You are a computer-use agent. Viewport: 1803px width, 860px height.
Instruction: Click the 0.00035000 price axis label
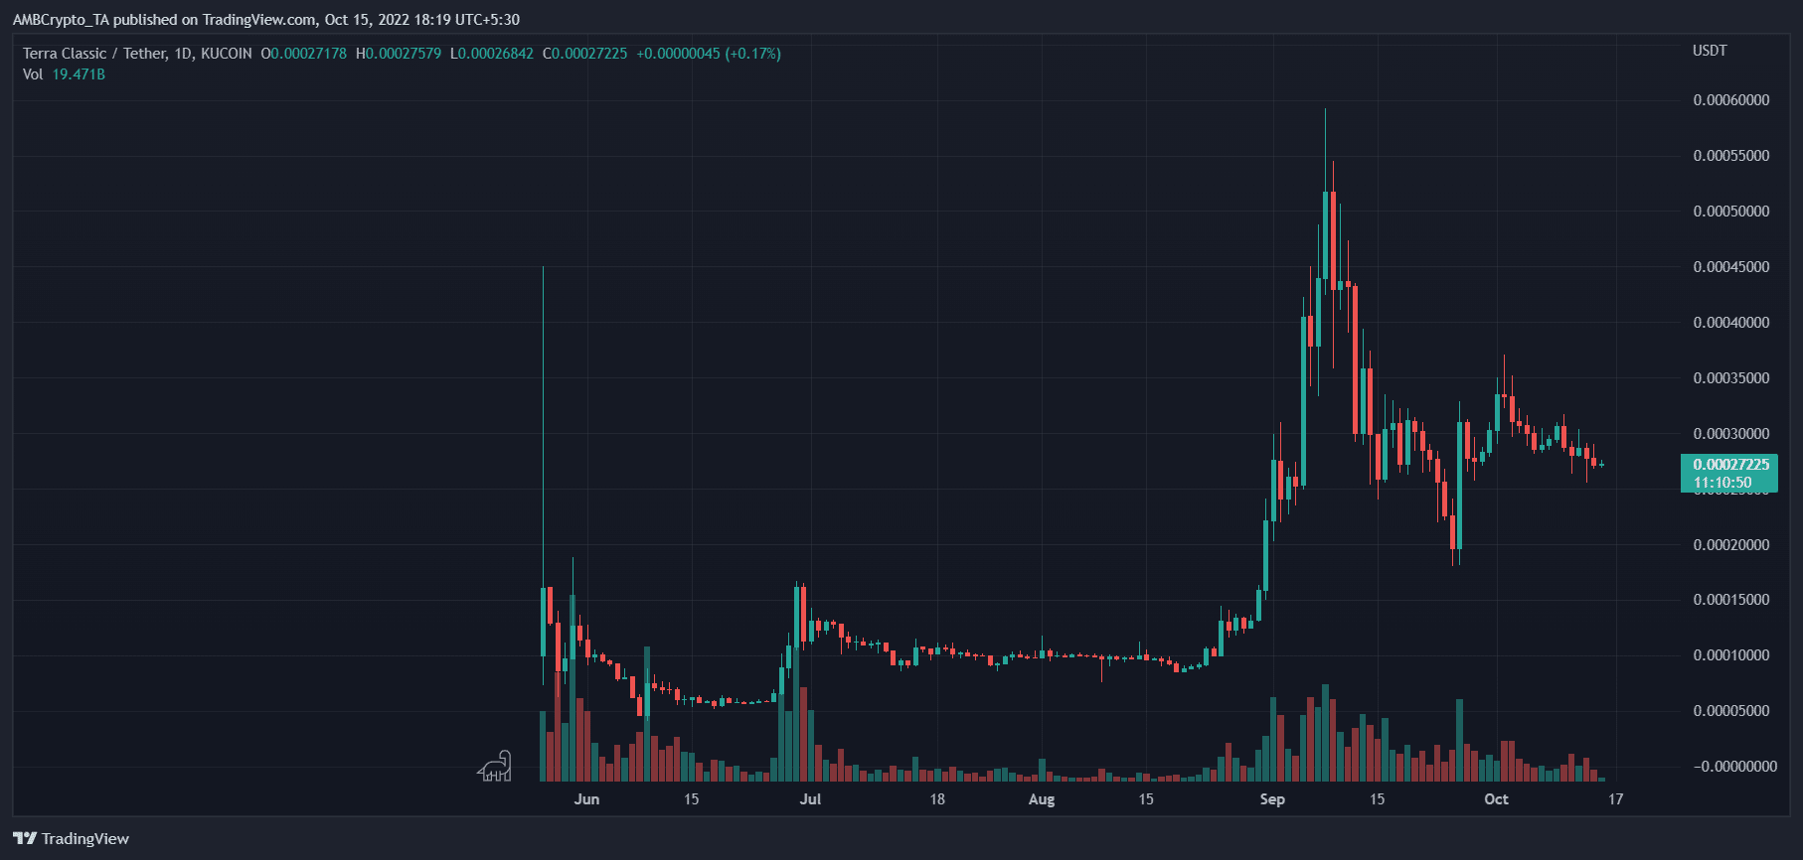pyautogui.click(x=1731, y=378)
